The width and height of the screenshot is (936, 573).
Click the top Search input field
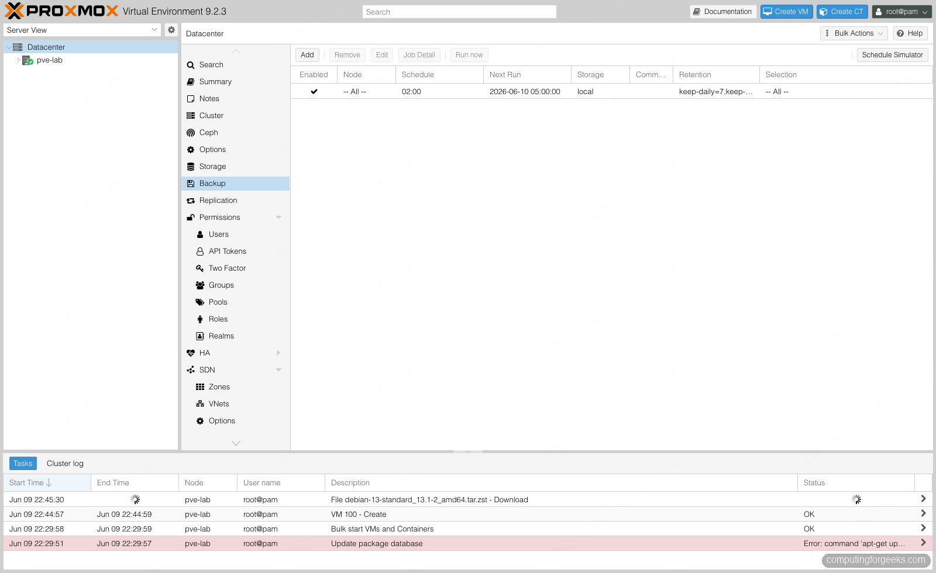(x=459, y=12)
